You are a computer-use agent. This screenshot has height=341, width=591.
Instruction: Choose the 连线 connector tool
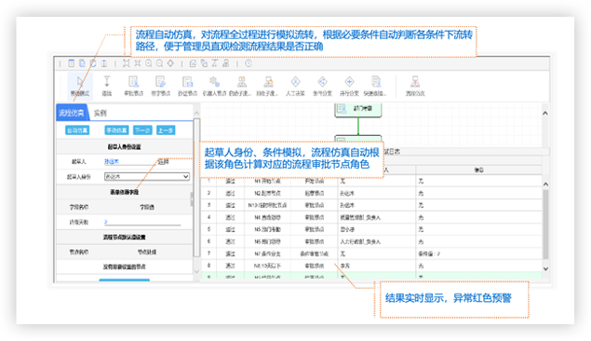point(107,86)
